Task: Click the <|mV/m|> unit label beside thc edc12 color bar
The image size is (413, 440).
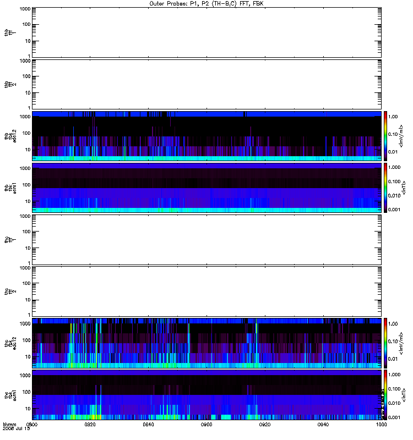Action: point(401,343)
